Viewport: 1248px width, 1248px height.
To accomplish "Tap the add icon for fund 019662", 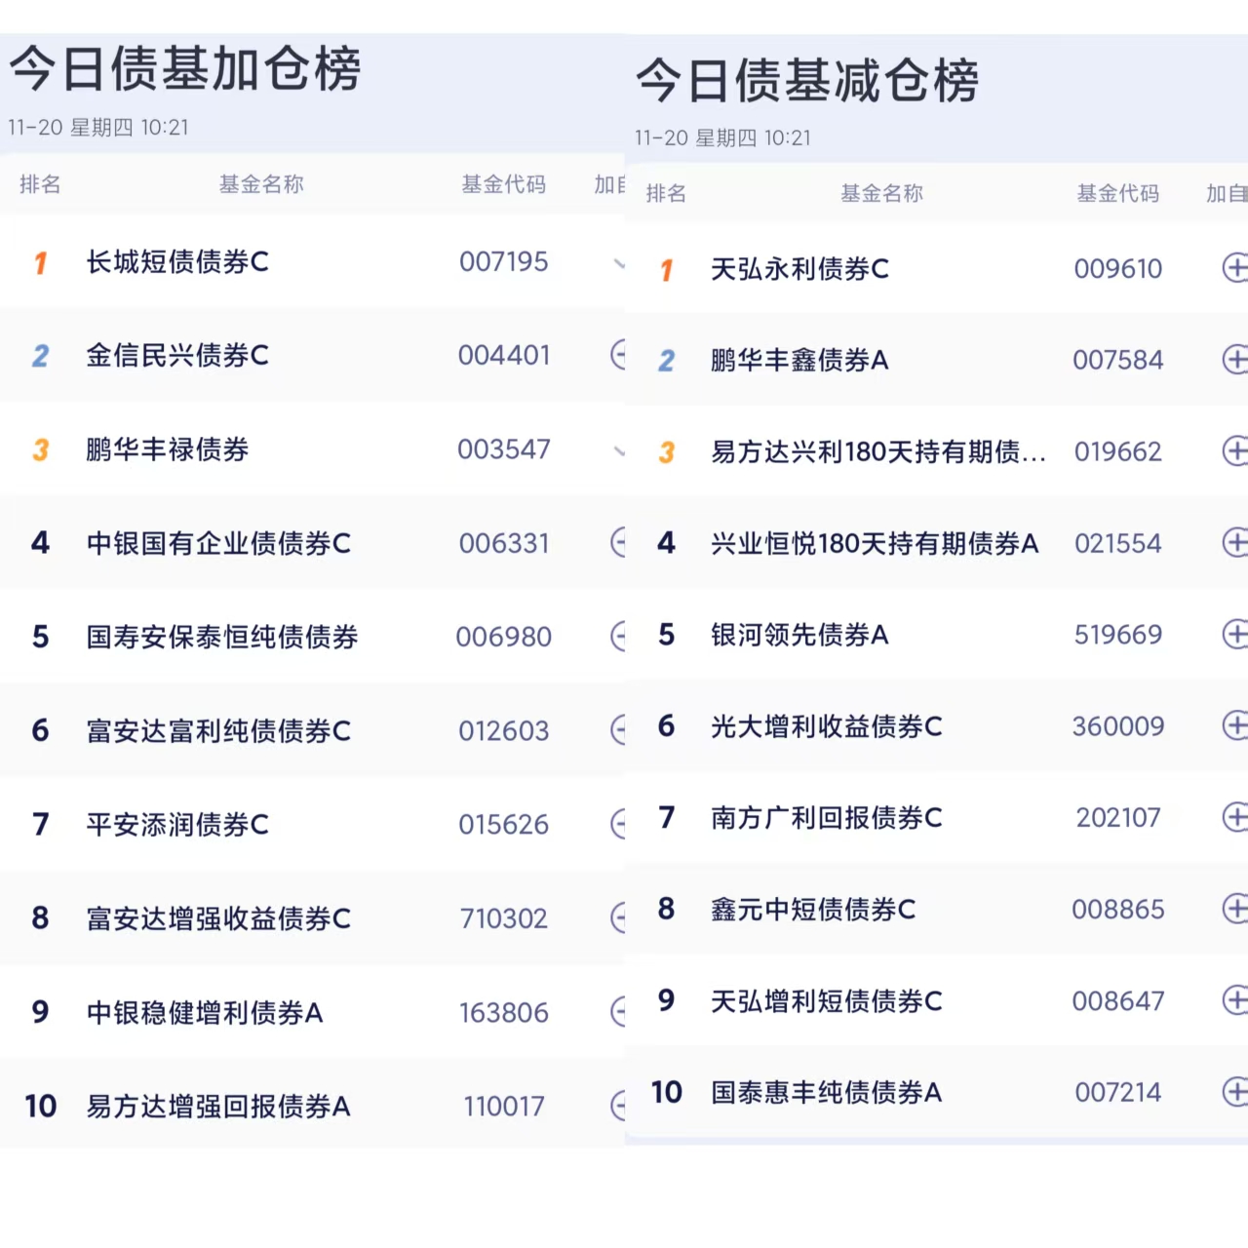I will point(1235,451).
